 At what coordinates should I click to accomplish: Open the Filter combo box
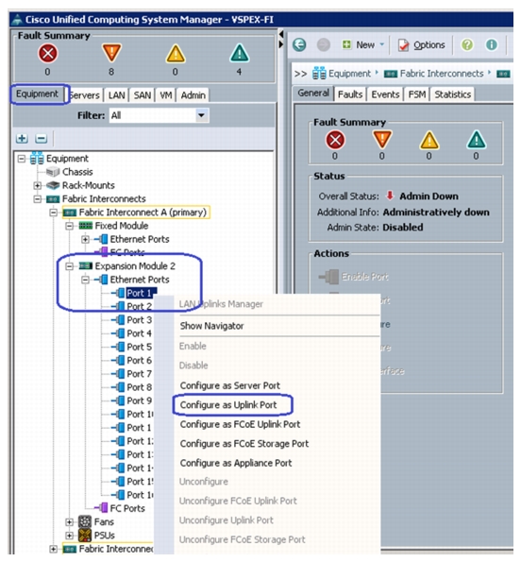pyautogui.click(x=159, y=115)
